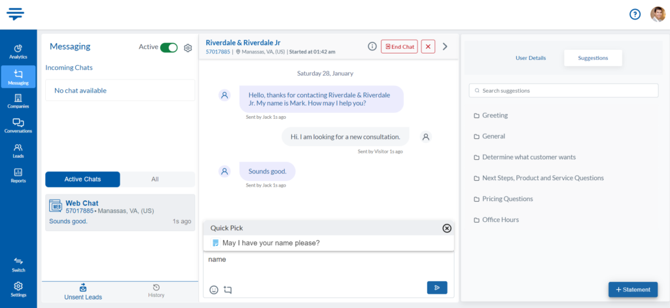Select 'May I have your name please?' suggestion
This screenshot has width=670, height=308.
click(x=271, y=243)
